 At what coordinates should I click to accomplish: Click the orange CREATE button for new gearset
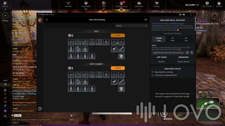(118, 68)
